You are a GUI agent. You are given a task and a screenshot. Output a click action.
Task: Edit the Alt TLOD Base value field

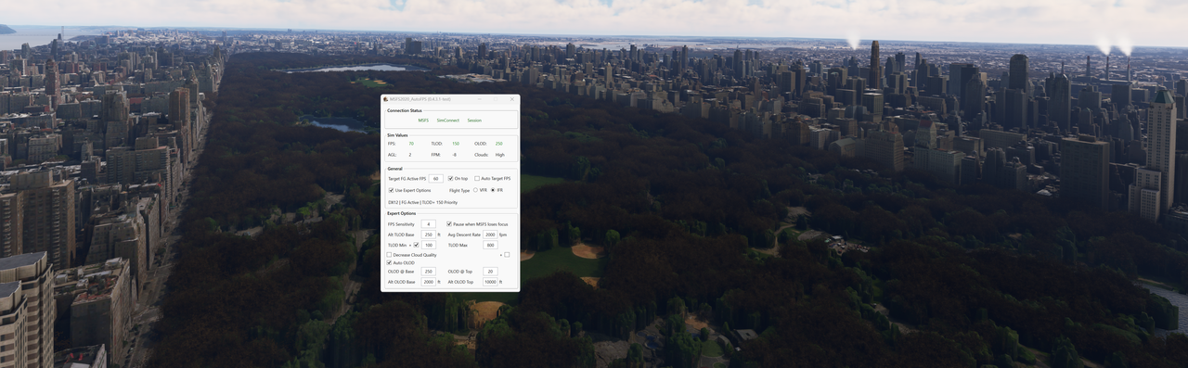[x=429, y=235]
